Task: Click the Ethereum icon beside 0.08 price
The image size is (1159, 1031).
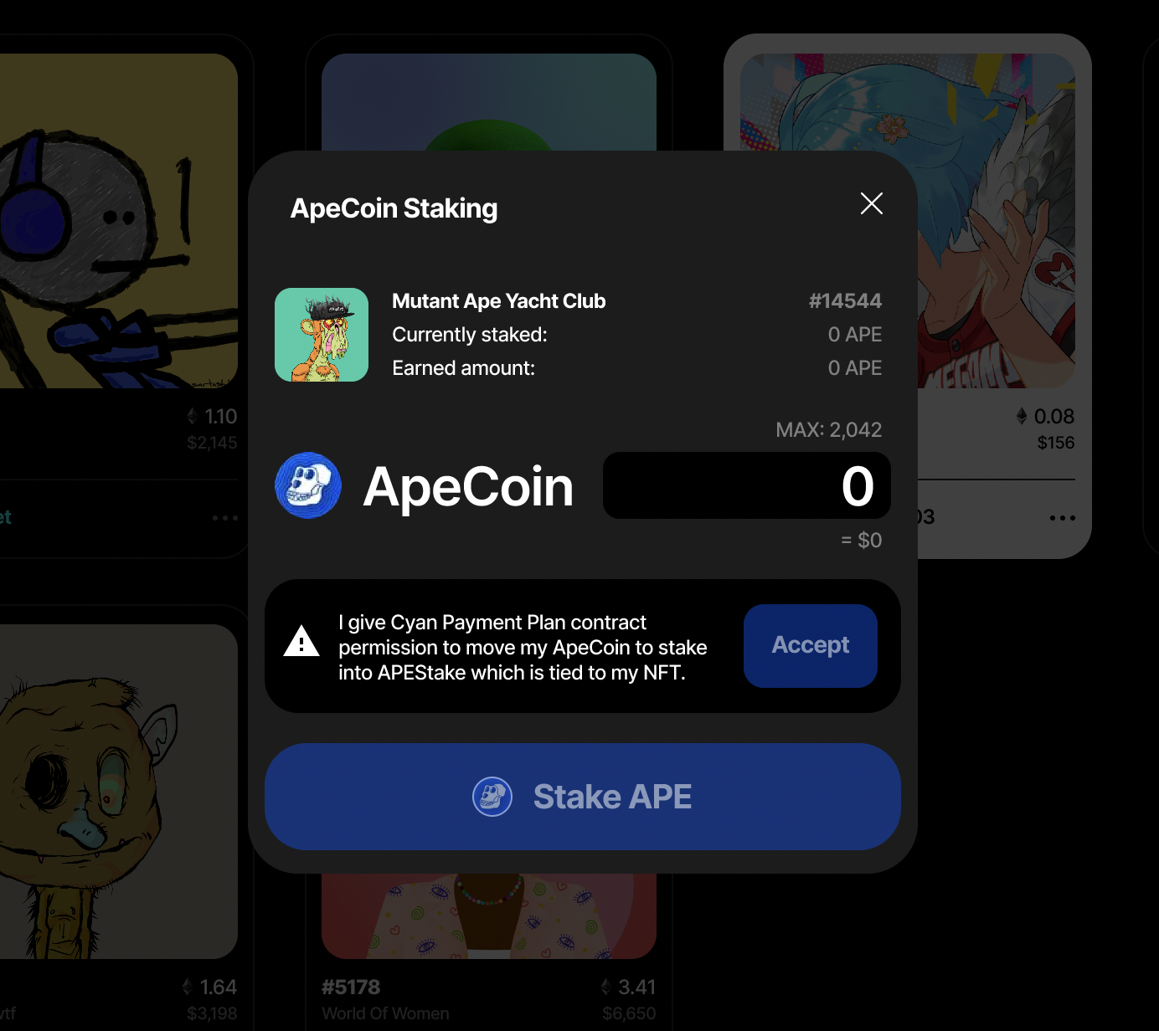Action: click(1022, 416)
